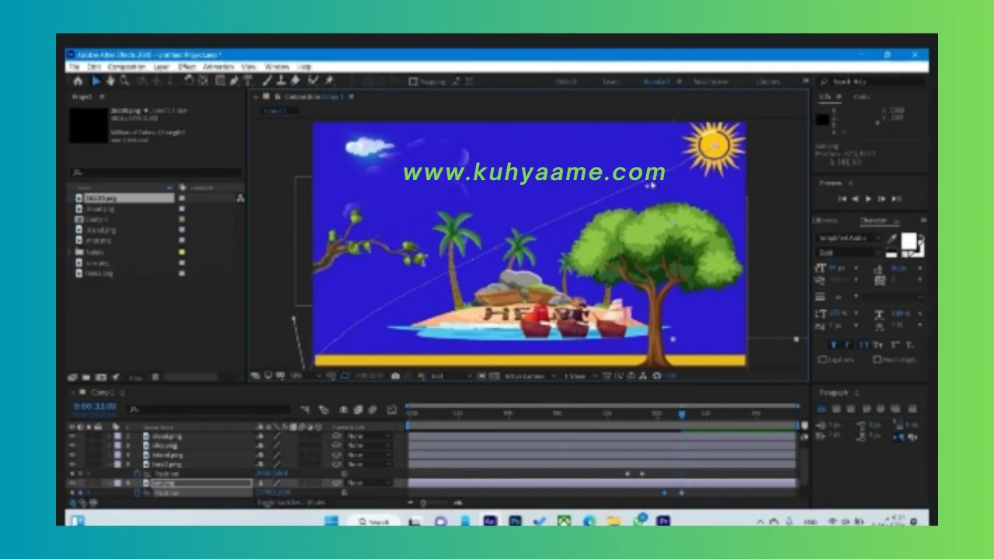Select the Selection arrow tool
Screen dimensions: 994x559
click(x=96, y=81)
